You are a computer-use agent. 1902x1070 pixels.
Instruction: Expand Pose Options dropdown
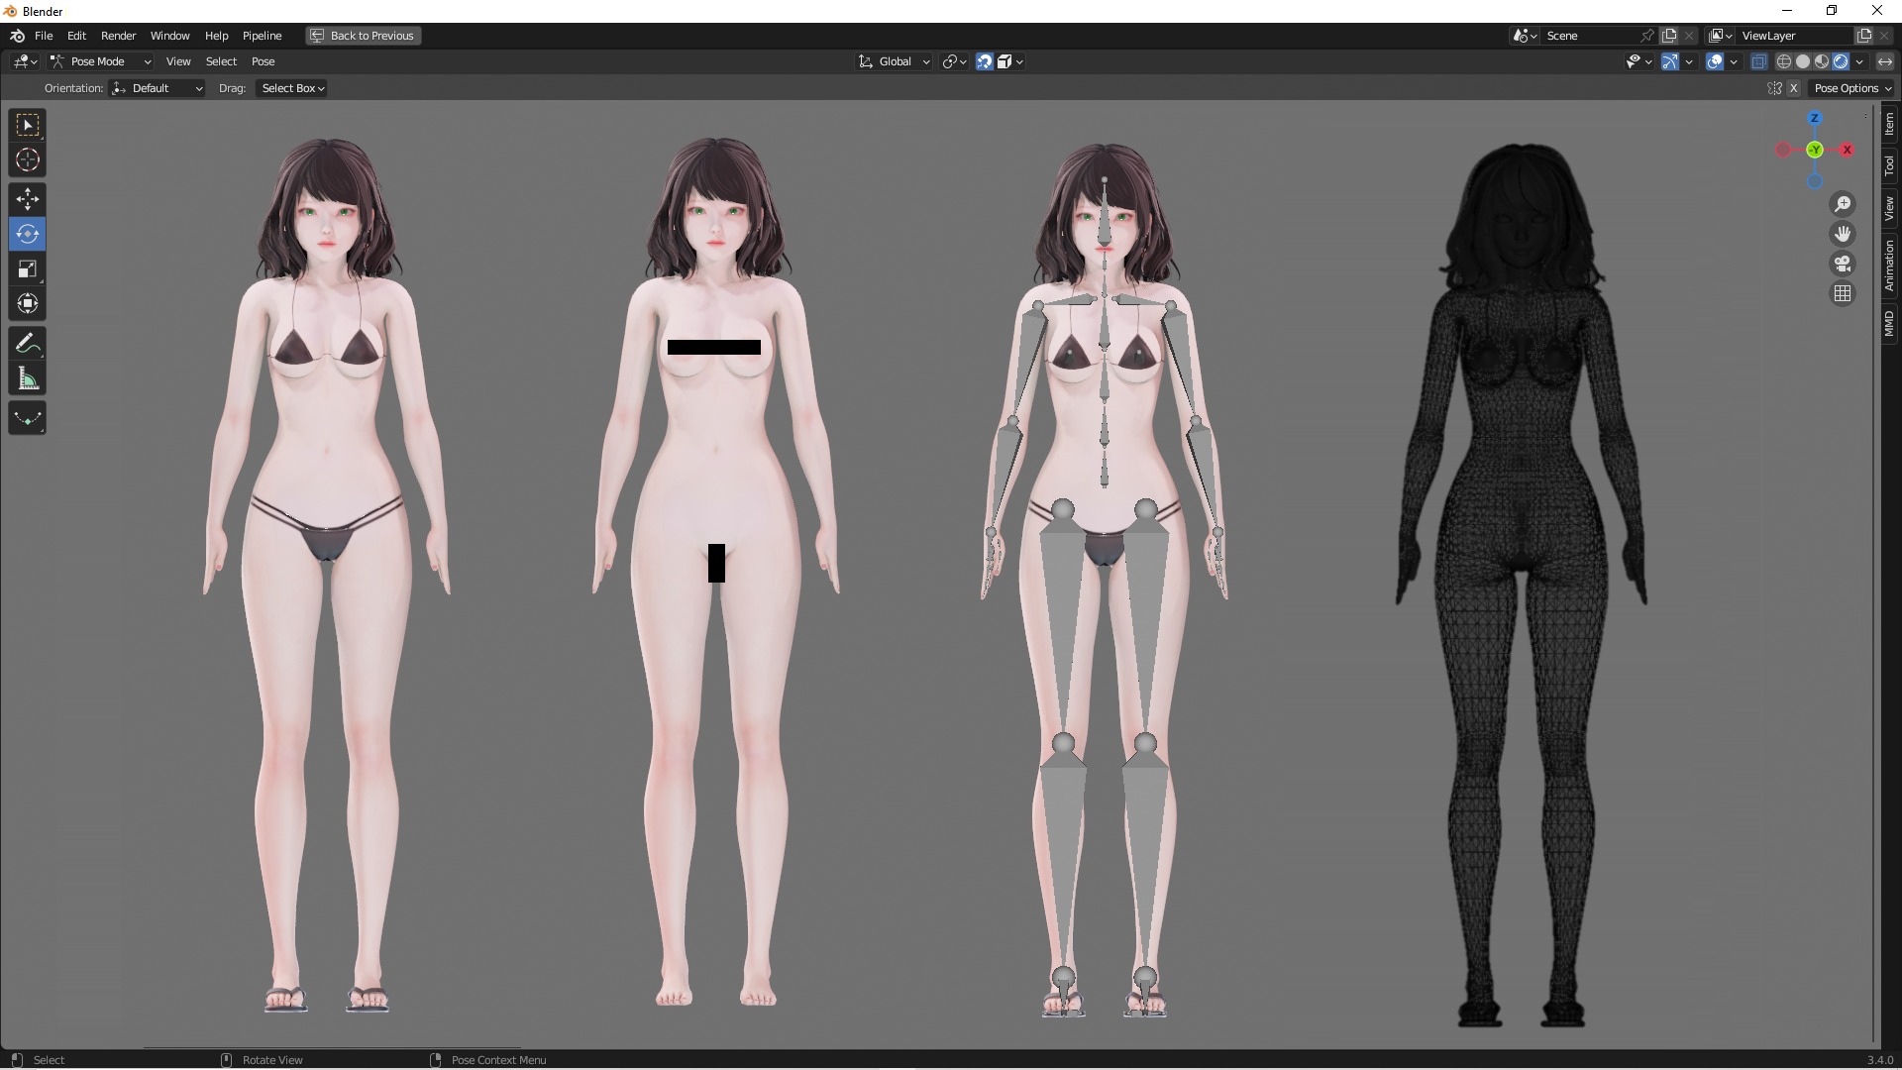1852,88
